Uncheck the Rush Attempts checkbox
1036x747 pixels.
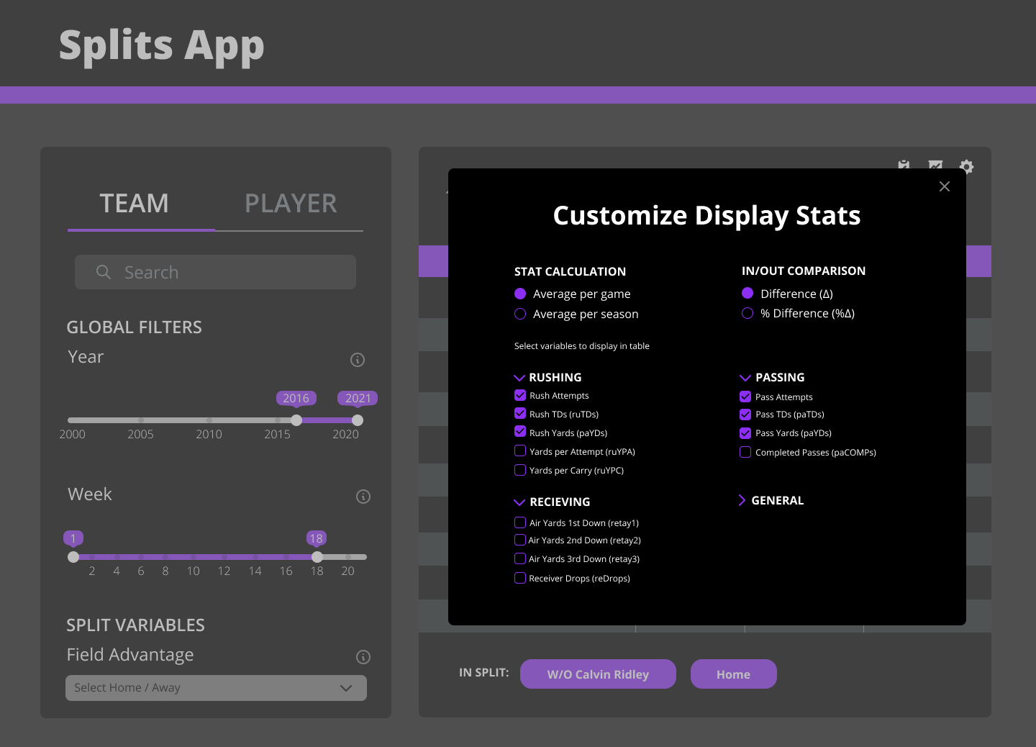[520, 395]
